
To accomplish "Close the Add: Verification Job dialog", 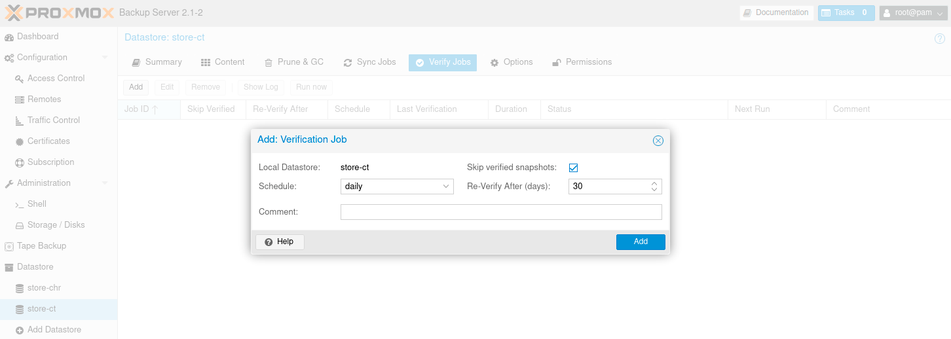I will [x=658, y=141].
